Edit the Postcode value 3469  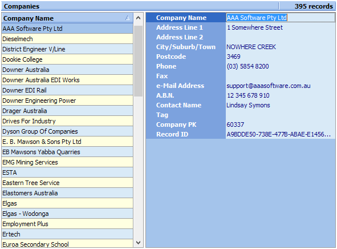(x=281, y=57)
